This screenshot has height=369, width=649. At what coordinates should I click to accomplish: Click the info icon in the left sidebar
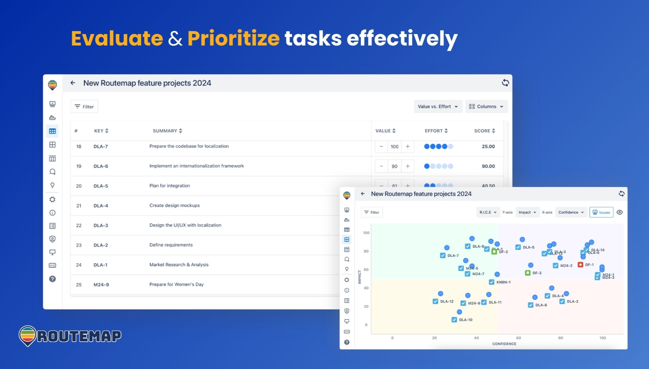53,213
